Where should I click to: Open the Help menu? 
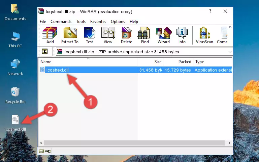[134, 22]
